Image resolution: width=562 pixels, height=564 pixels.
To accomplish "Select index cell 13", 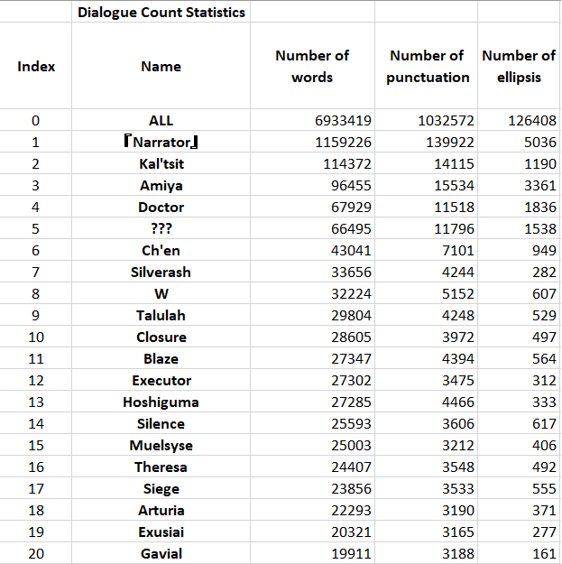I will [35, 402].
